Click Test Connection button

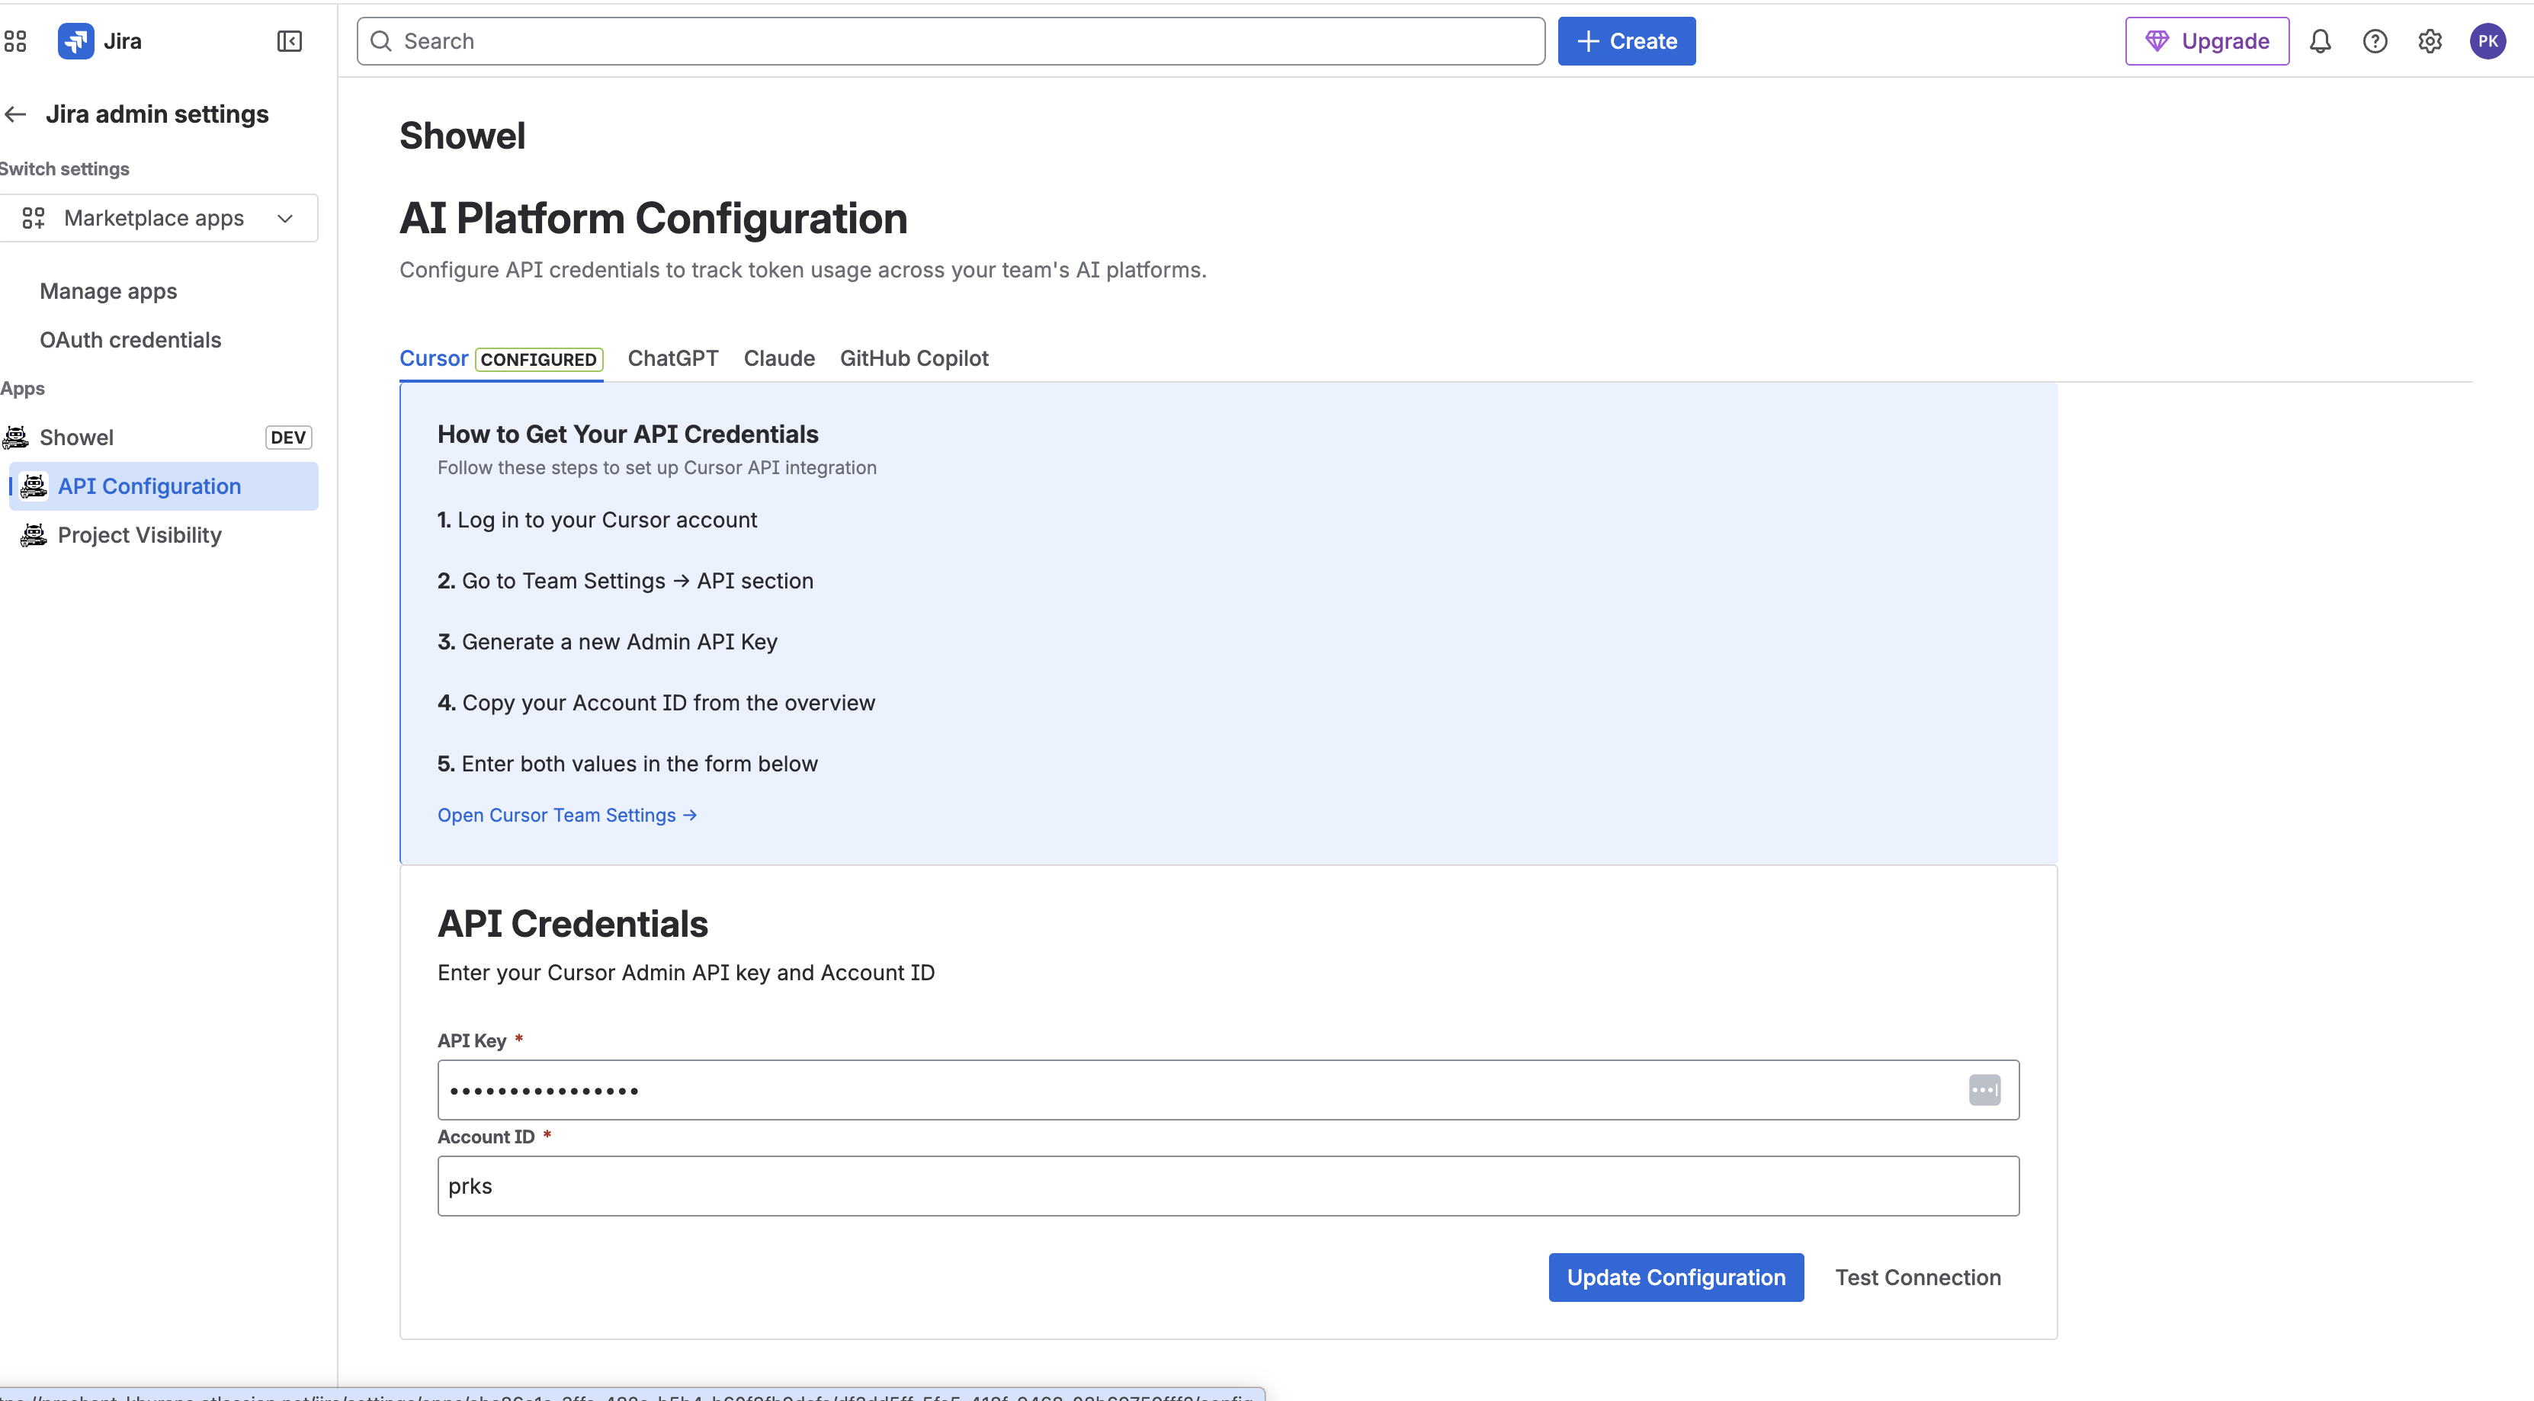(1917, 1277)
